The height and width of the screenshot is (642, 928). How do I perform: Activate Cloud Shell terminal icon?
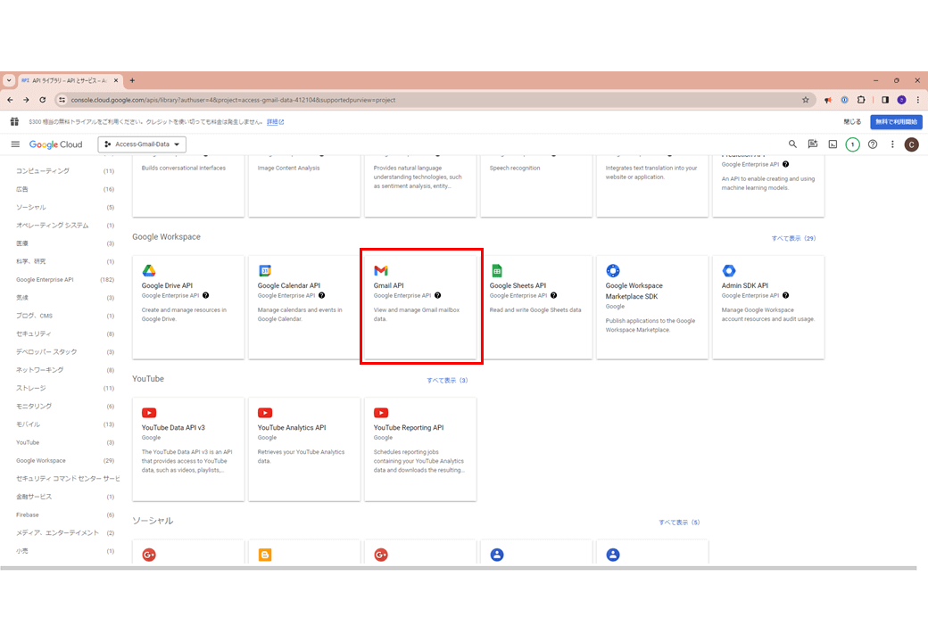(x=833, y=144)
